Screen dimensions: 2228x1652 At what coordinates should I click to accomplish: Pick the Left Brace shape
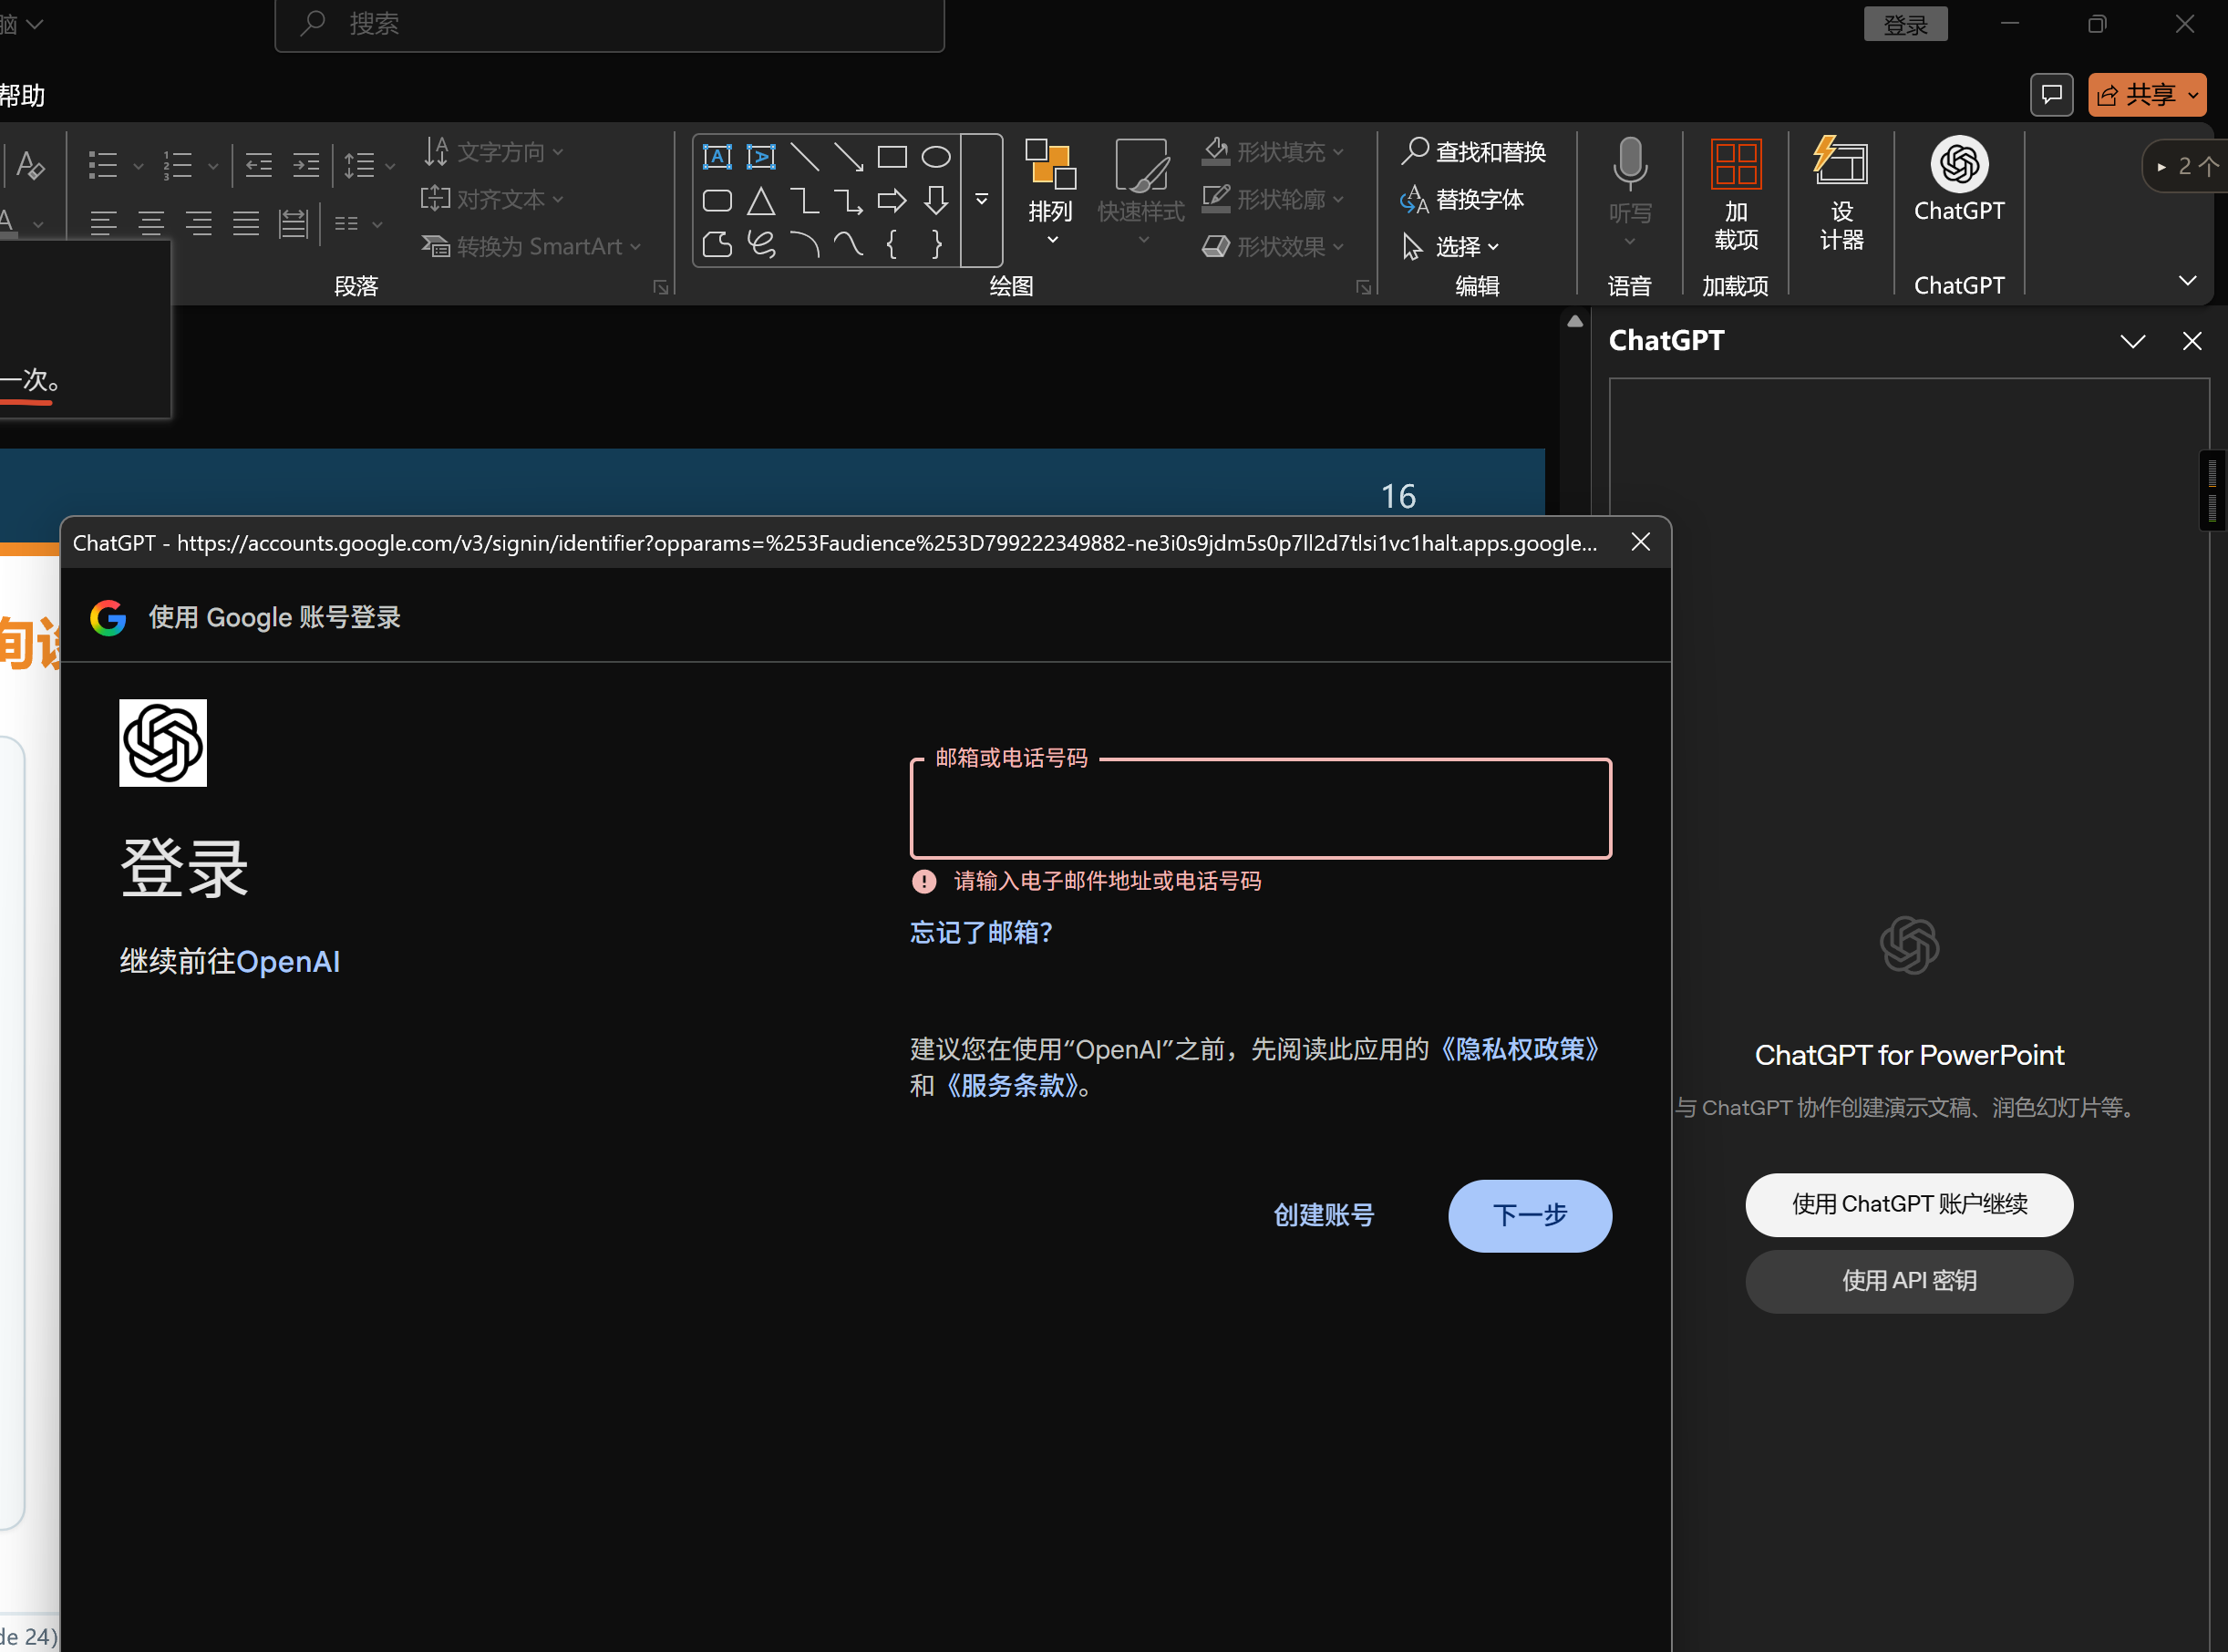coord(892,245)
